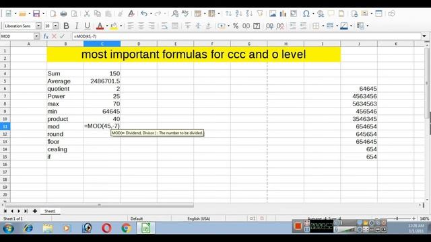Insert image using picture icon
The width and height of the screenshot is (431, 242).
273,13
